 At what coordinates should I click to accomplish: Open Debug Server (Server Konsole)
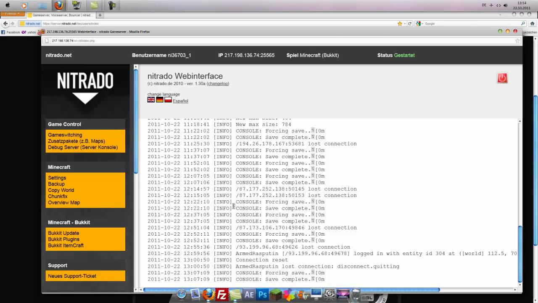click(83, 147)
